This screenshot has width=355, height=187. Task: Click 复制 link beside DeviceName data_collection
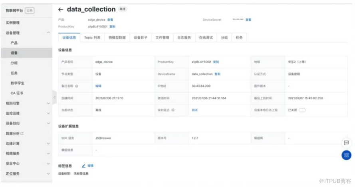pyautogui.click(x=217, y=74)
